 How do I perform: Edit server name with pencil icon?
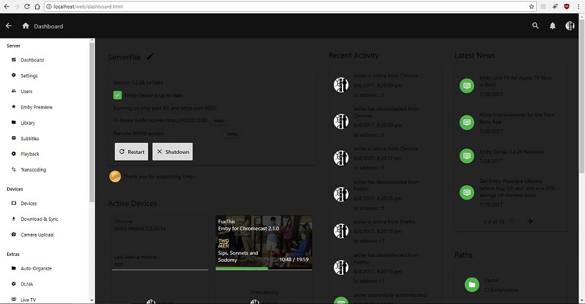click(x=150, y=57)
